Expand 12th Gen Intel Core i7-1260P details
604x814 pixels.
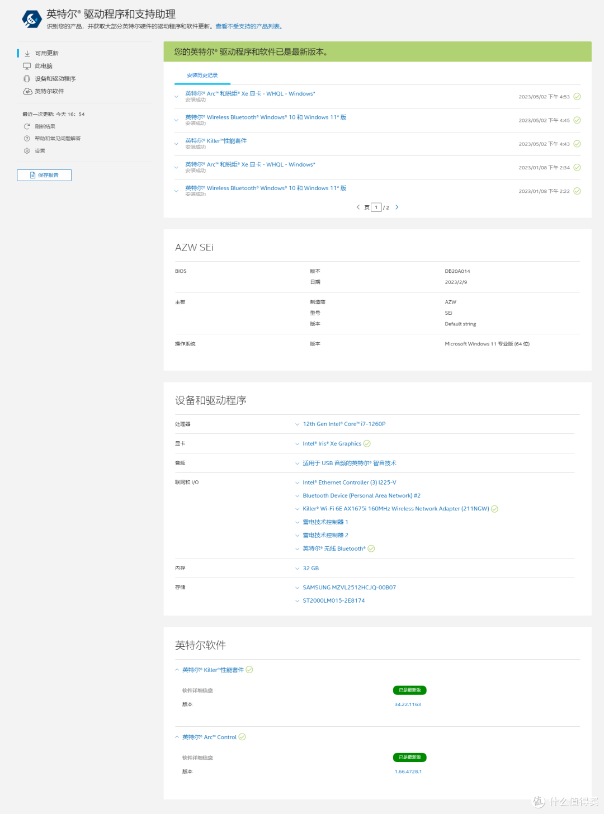pyautogui.click(x=298, y=424)
